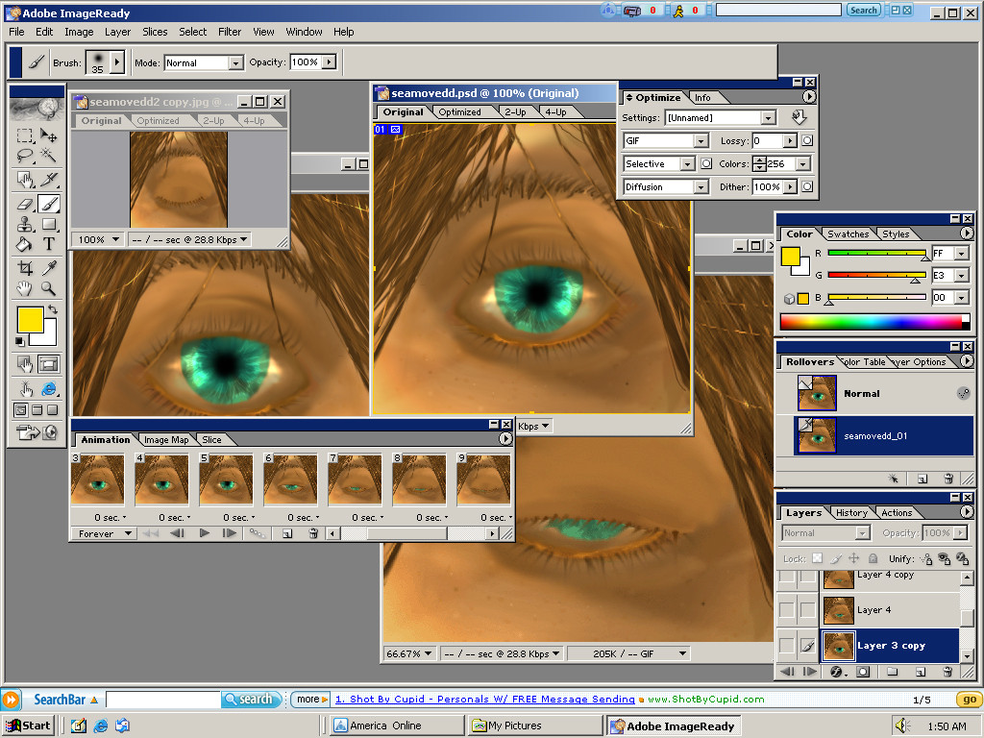Switch to the Image Map tab
The image size is (984, 738).
(165, 439)
